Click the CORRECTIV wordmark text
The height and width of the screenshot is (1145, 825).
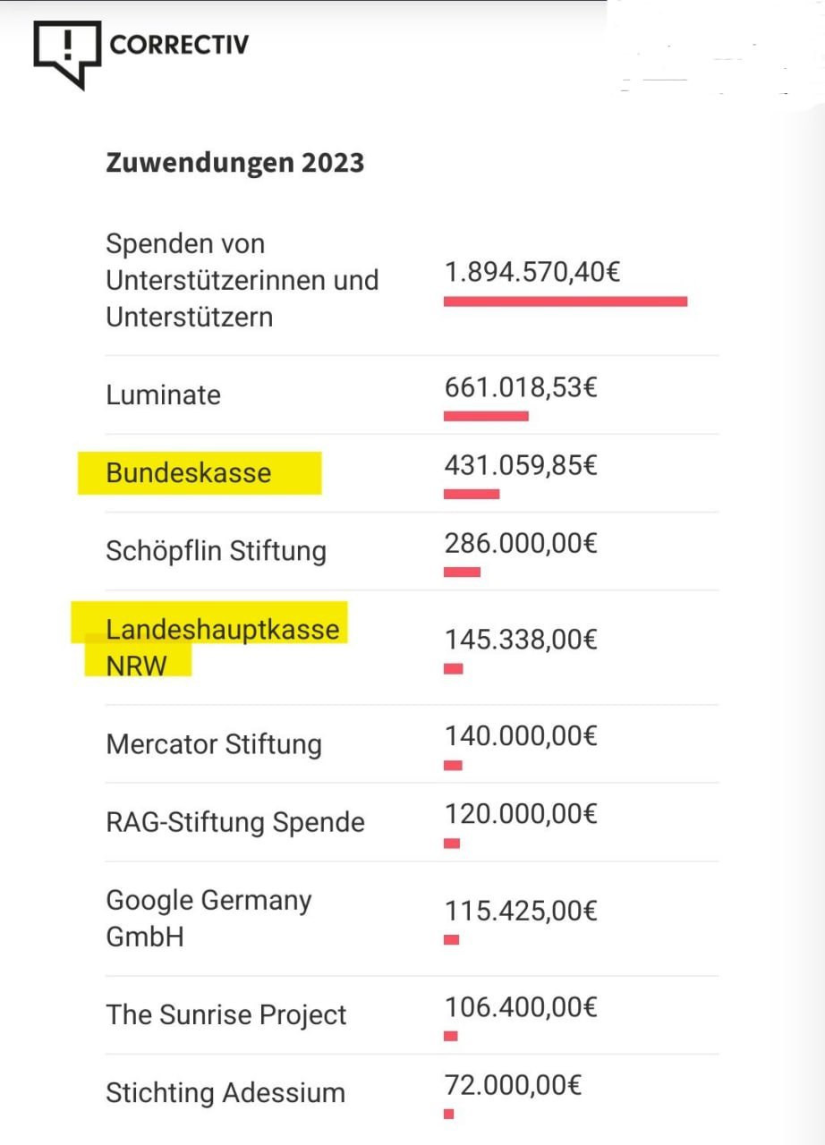point(179,45)
